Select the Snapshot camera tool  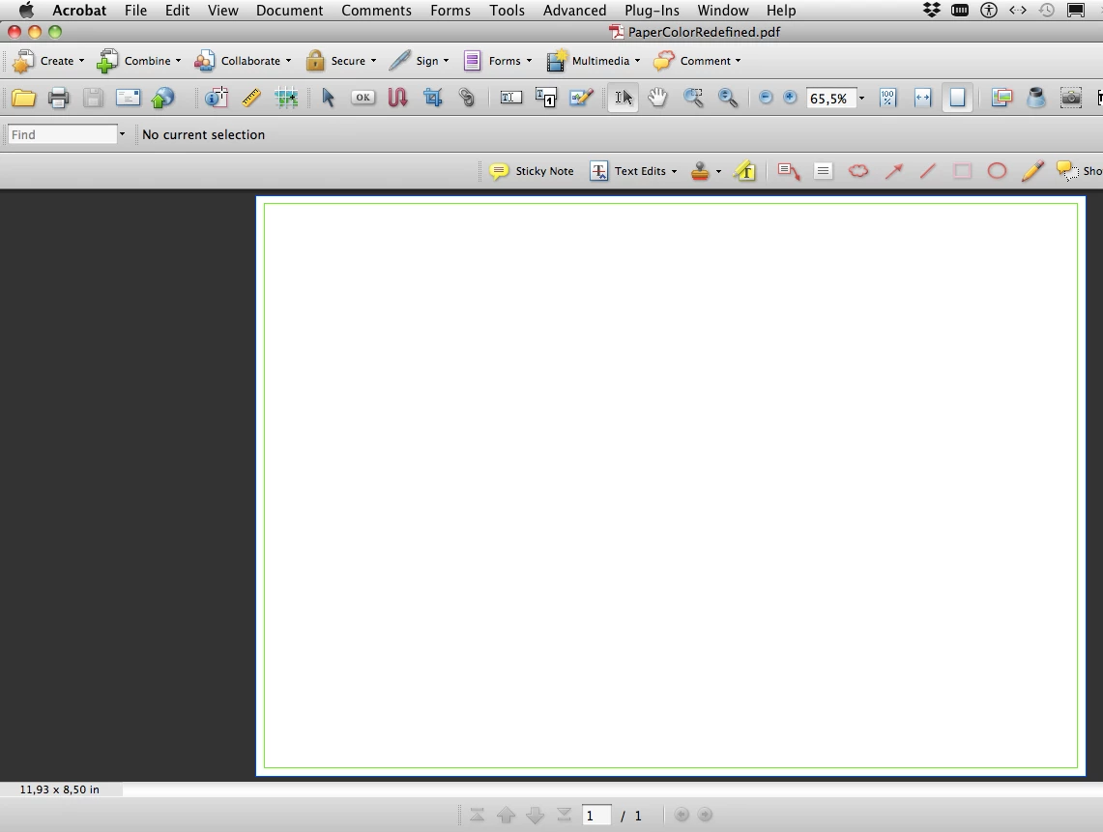pyautogui.click(x=1071, y=98)
